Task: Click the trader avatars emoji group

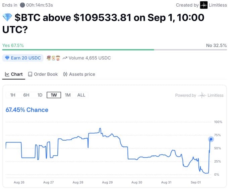Action: coord(53,58)
